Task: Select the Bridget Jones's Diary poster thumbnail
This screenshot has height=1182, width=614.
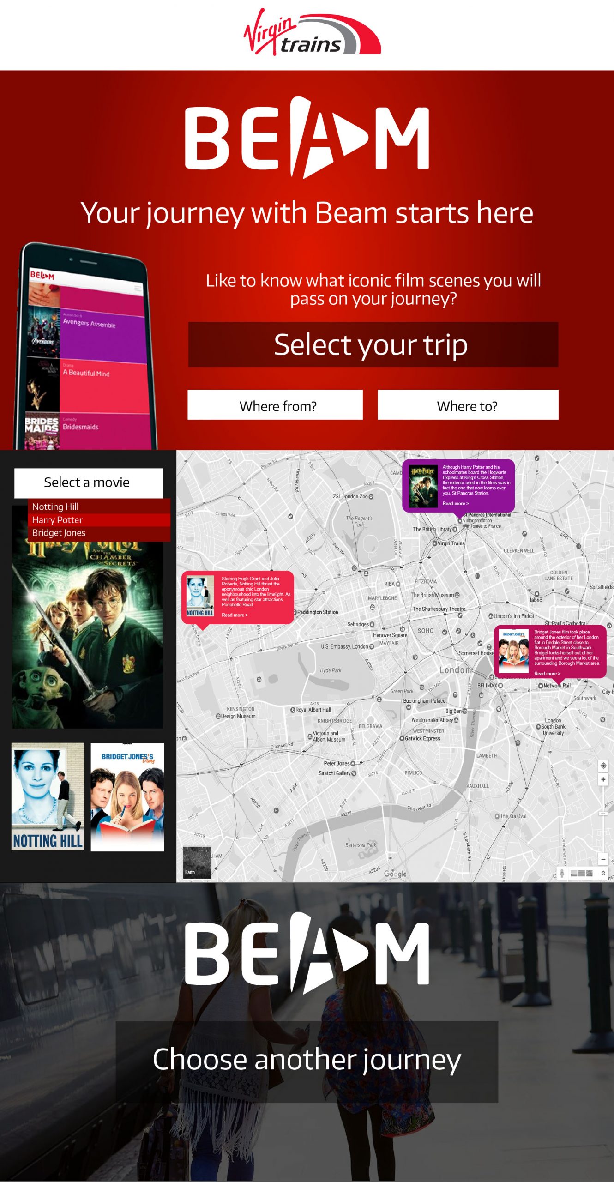Action: click(127, 796)
